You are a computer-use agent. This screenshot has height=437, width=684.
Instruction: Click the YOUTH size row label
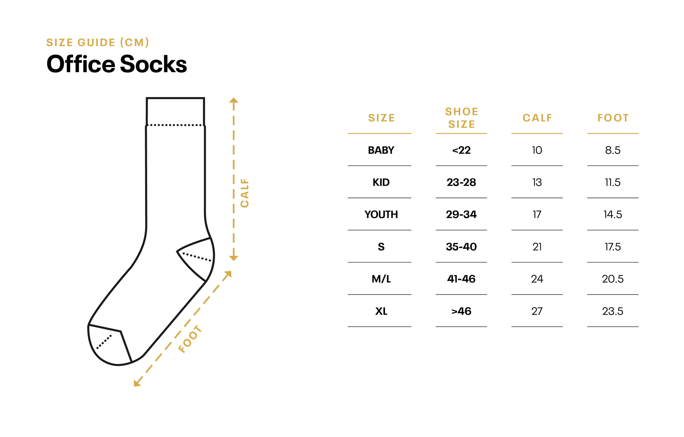tap(381, 214)
